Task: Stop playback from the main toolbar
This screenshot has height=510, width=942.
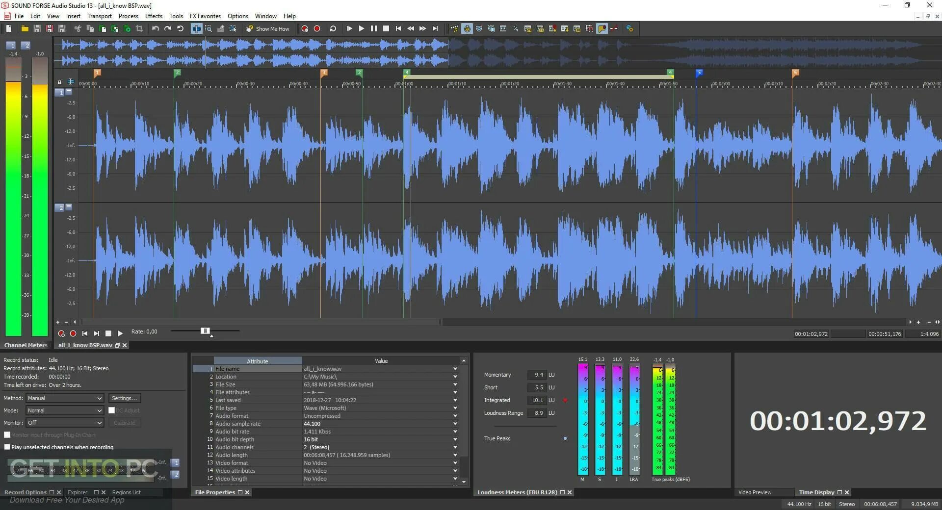Action: (x=386, y=28)
